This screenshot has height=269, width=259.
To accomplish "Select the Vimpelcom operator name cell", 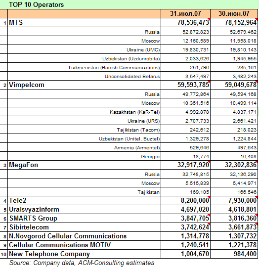I will pos(84,85).
